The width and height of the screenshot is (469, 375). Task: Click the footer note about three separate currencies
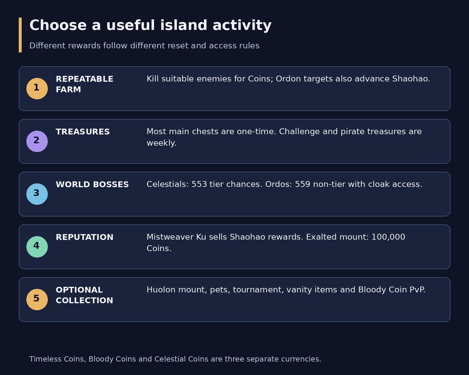pyautogui.click(x=175, y=359)
